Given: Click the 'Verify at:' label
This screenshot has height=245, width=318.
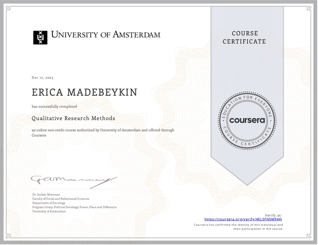Looking at the screenshot, I should tap(273, 215).
